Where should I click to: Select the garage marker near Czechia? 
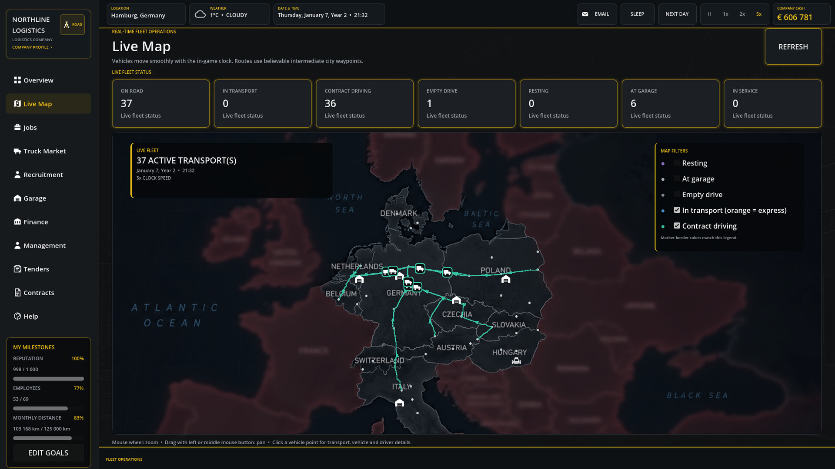click(x=456, y=300)
